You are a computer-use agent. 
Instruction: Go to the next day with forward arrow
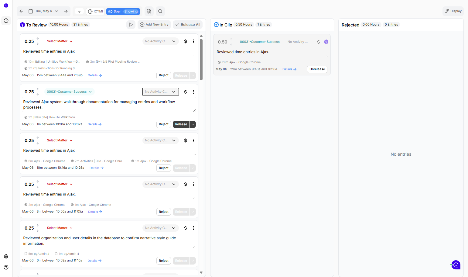(66, 11)
